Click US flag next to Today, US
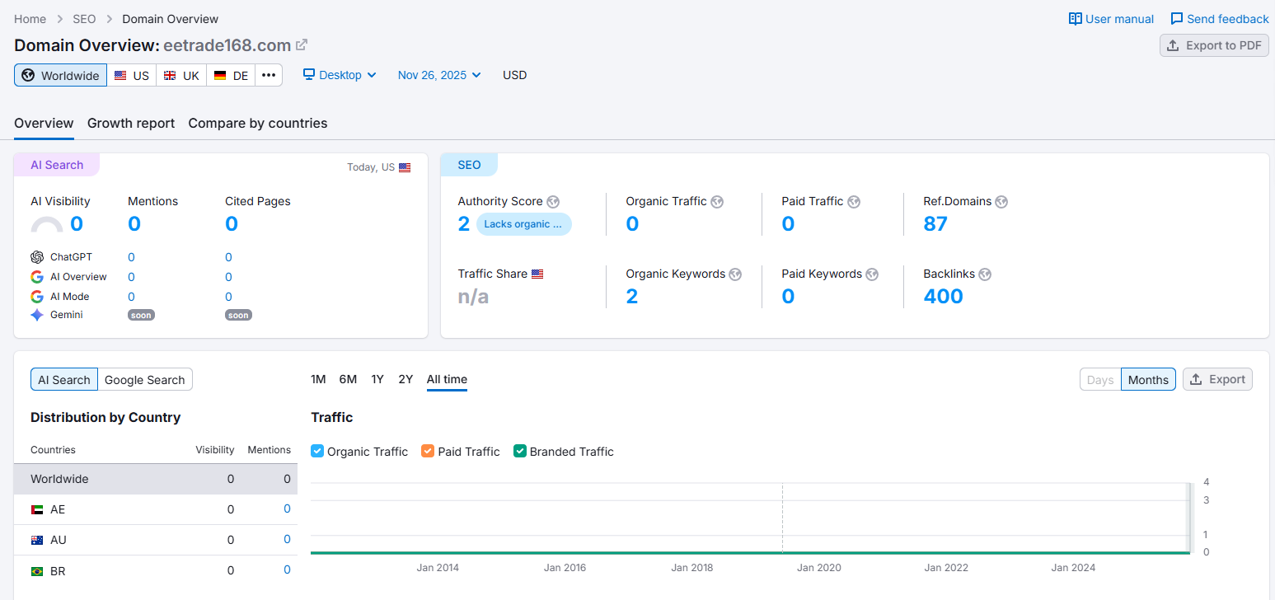The width and height of the screenshot is (1275, 600). (x=405, y=167)
